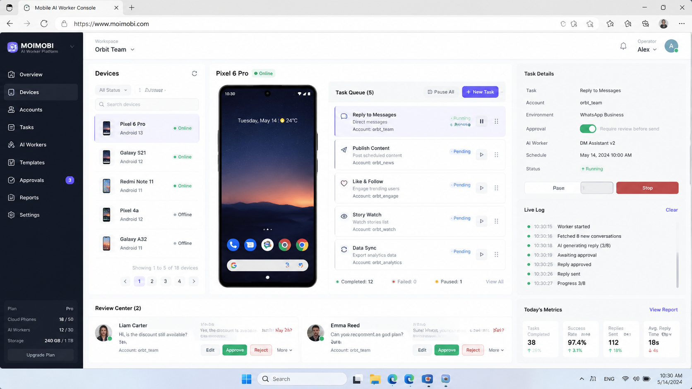The width and height of the screenshot is (692, 389).
Task: Click the browser reload button
Action: point(44,24)
